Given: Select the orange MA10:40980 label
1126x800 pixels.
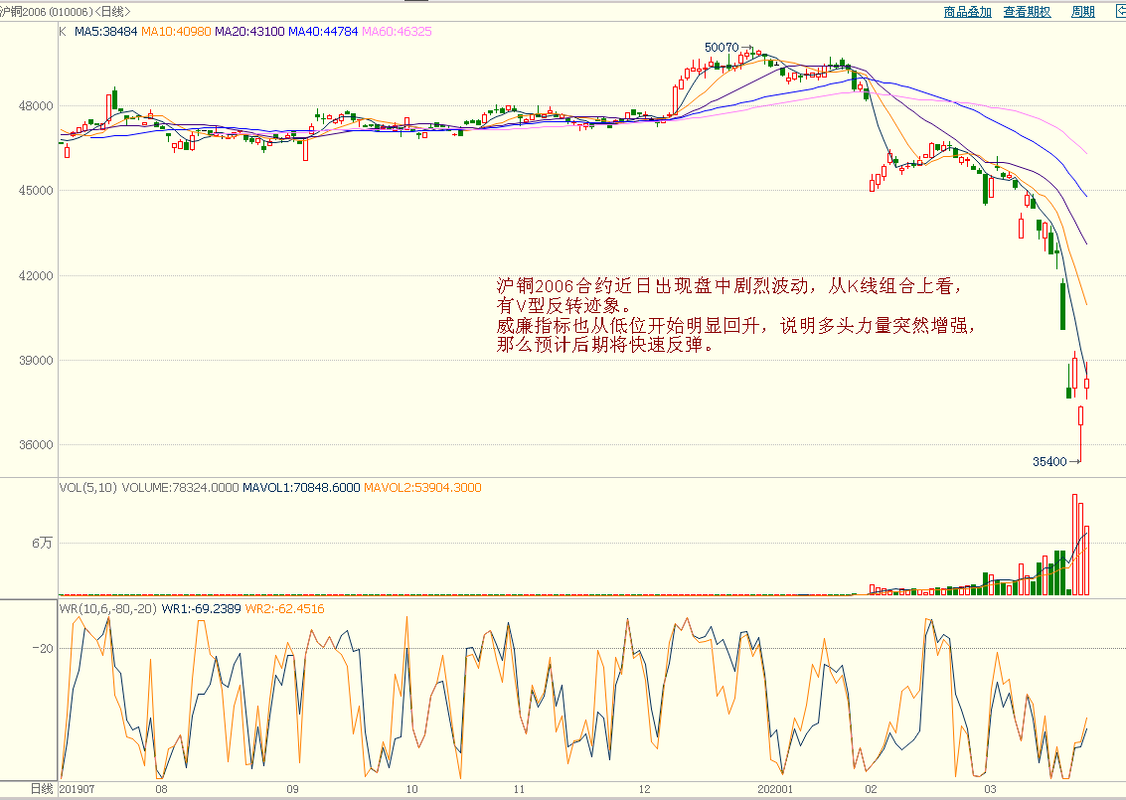Looking at the screenshot, I should coord(176,32).
